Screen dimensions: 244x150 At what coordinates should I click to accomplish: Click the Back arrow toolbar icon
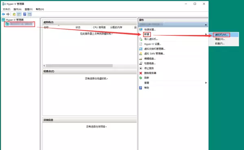(3, 14)
